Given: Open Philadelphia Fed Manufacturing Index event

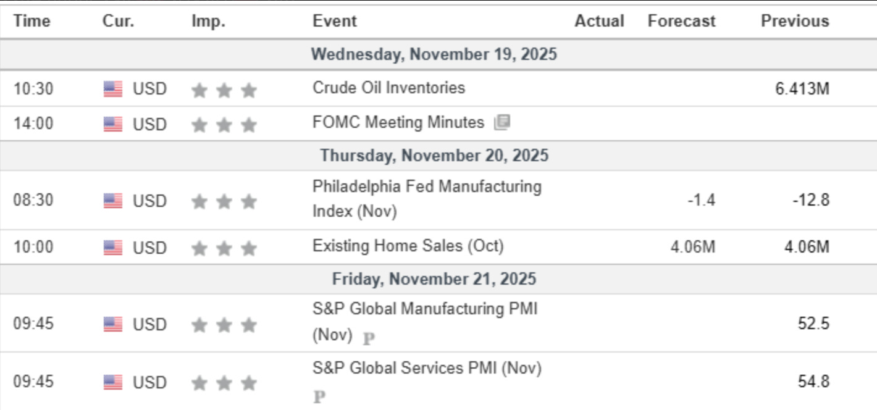Looking at the screenshot, I should click(426, 186).
